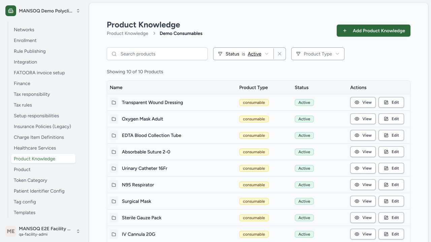Click the Search products input field
This screenshot has width=431, height=242.
(x=157, y=54)
